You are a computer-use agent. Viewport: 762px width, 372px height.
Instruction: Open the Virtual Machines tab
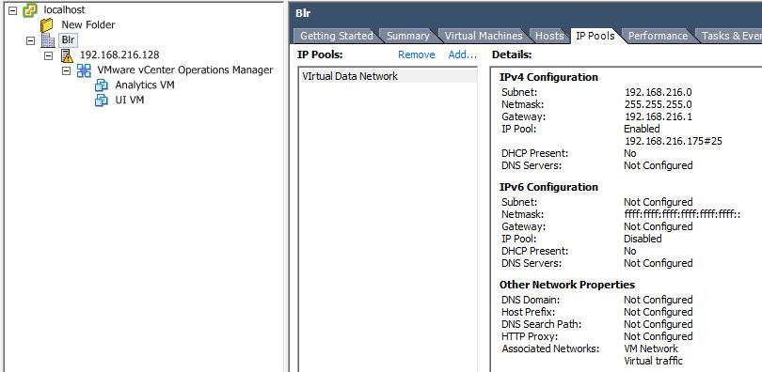pos(484,36)
